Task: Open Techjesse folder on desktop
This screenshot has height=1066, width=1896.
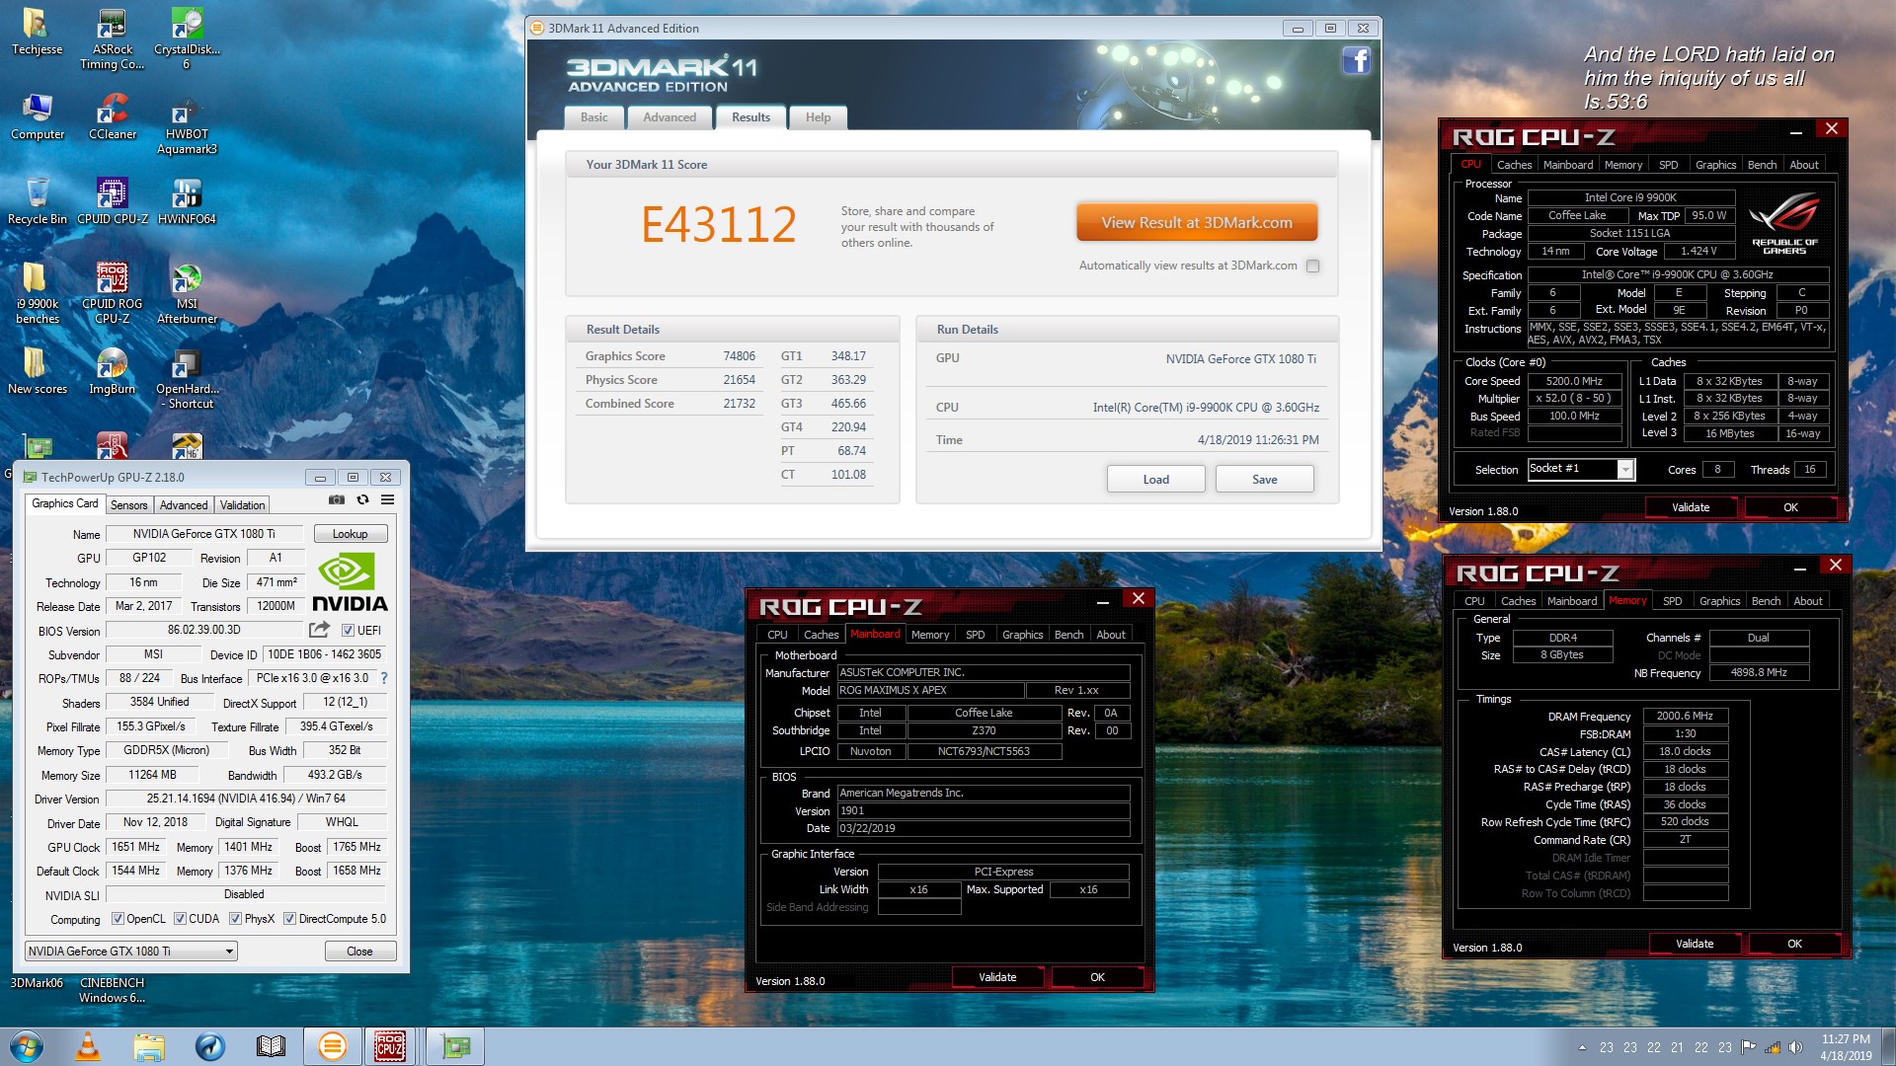Action: point(37,33)
